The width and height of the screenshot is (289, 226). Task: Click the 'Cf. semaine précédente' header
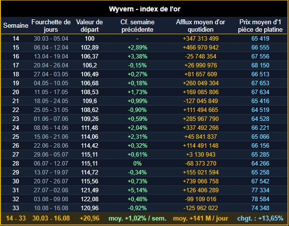pyautogui.click(x=137, y=26)
